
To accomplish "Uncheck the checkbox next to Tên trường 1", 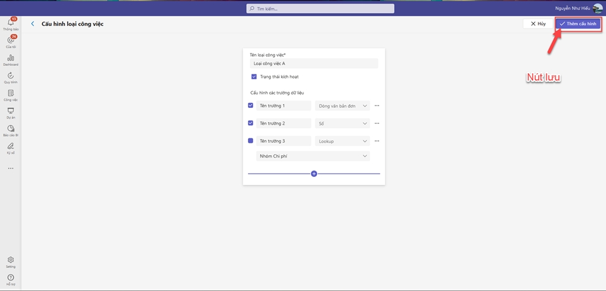I will click(251, 105).
